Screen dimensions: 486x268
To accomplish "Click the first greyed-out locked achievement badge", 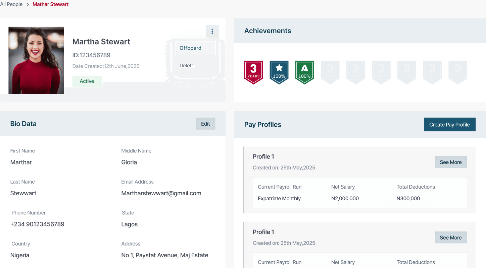I will point(330,72).
